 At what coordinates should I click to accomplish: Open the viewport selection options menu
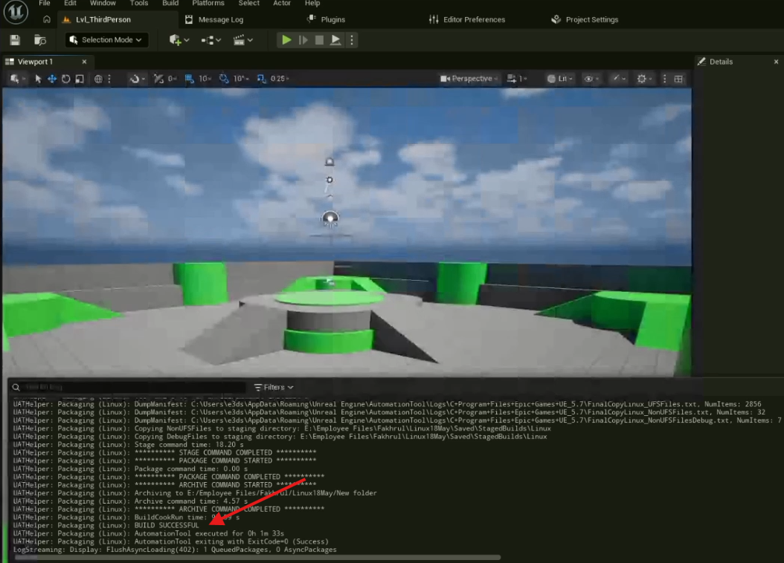point(18,79)
